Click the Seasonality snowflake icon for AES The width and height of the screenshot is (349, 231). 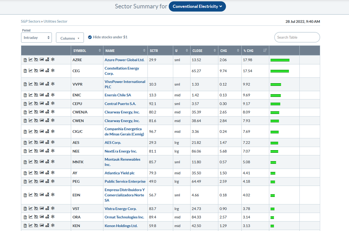point(53,142)
